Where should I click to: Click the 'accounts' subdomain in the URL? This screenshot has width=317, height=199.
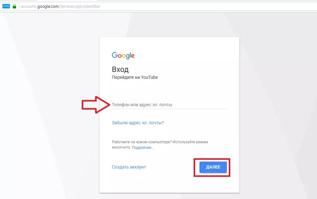(29, 7)
